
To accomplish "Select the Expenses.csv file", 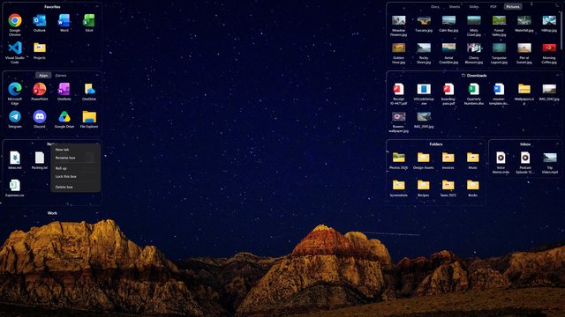I will tap(15, 186).
